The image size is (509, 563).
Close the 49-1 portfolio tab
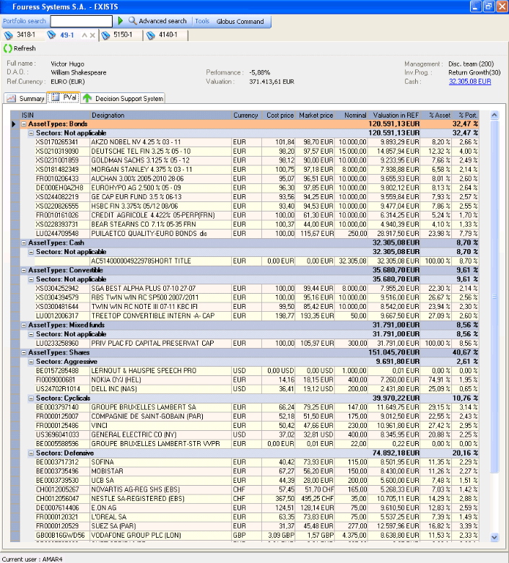click(x=92, y=35)
